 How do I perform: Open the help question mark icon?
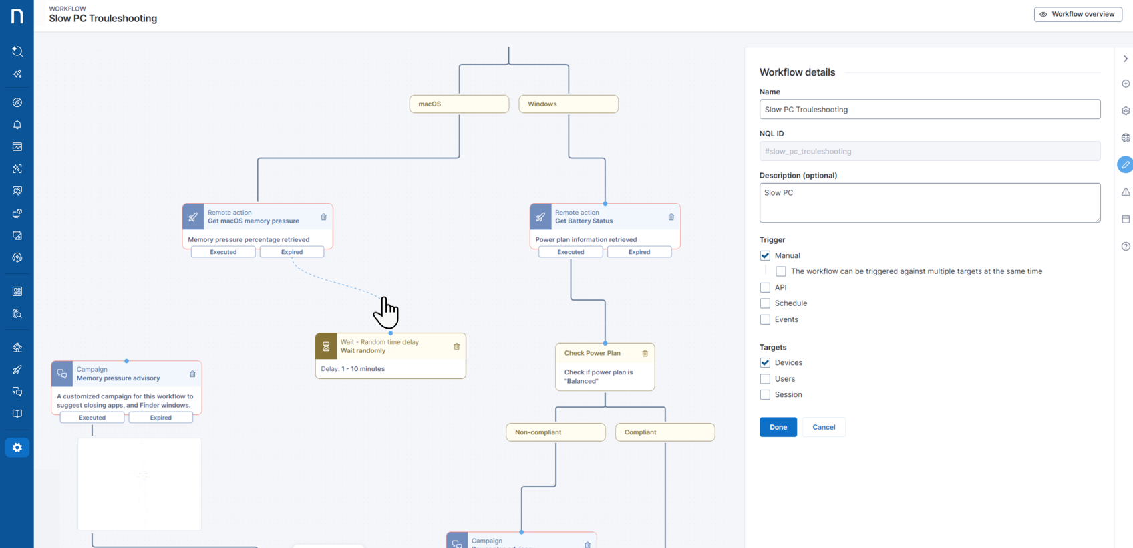(1125, 247)
